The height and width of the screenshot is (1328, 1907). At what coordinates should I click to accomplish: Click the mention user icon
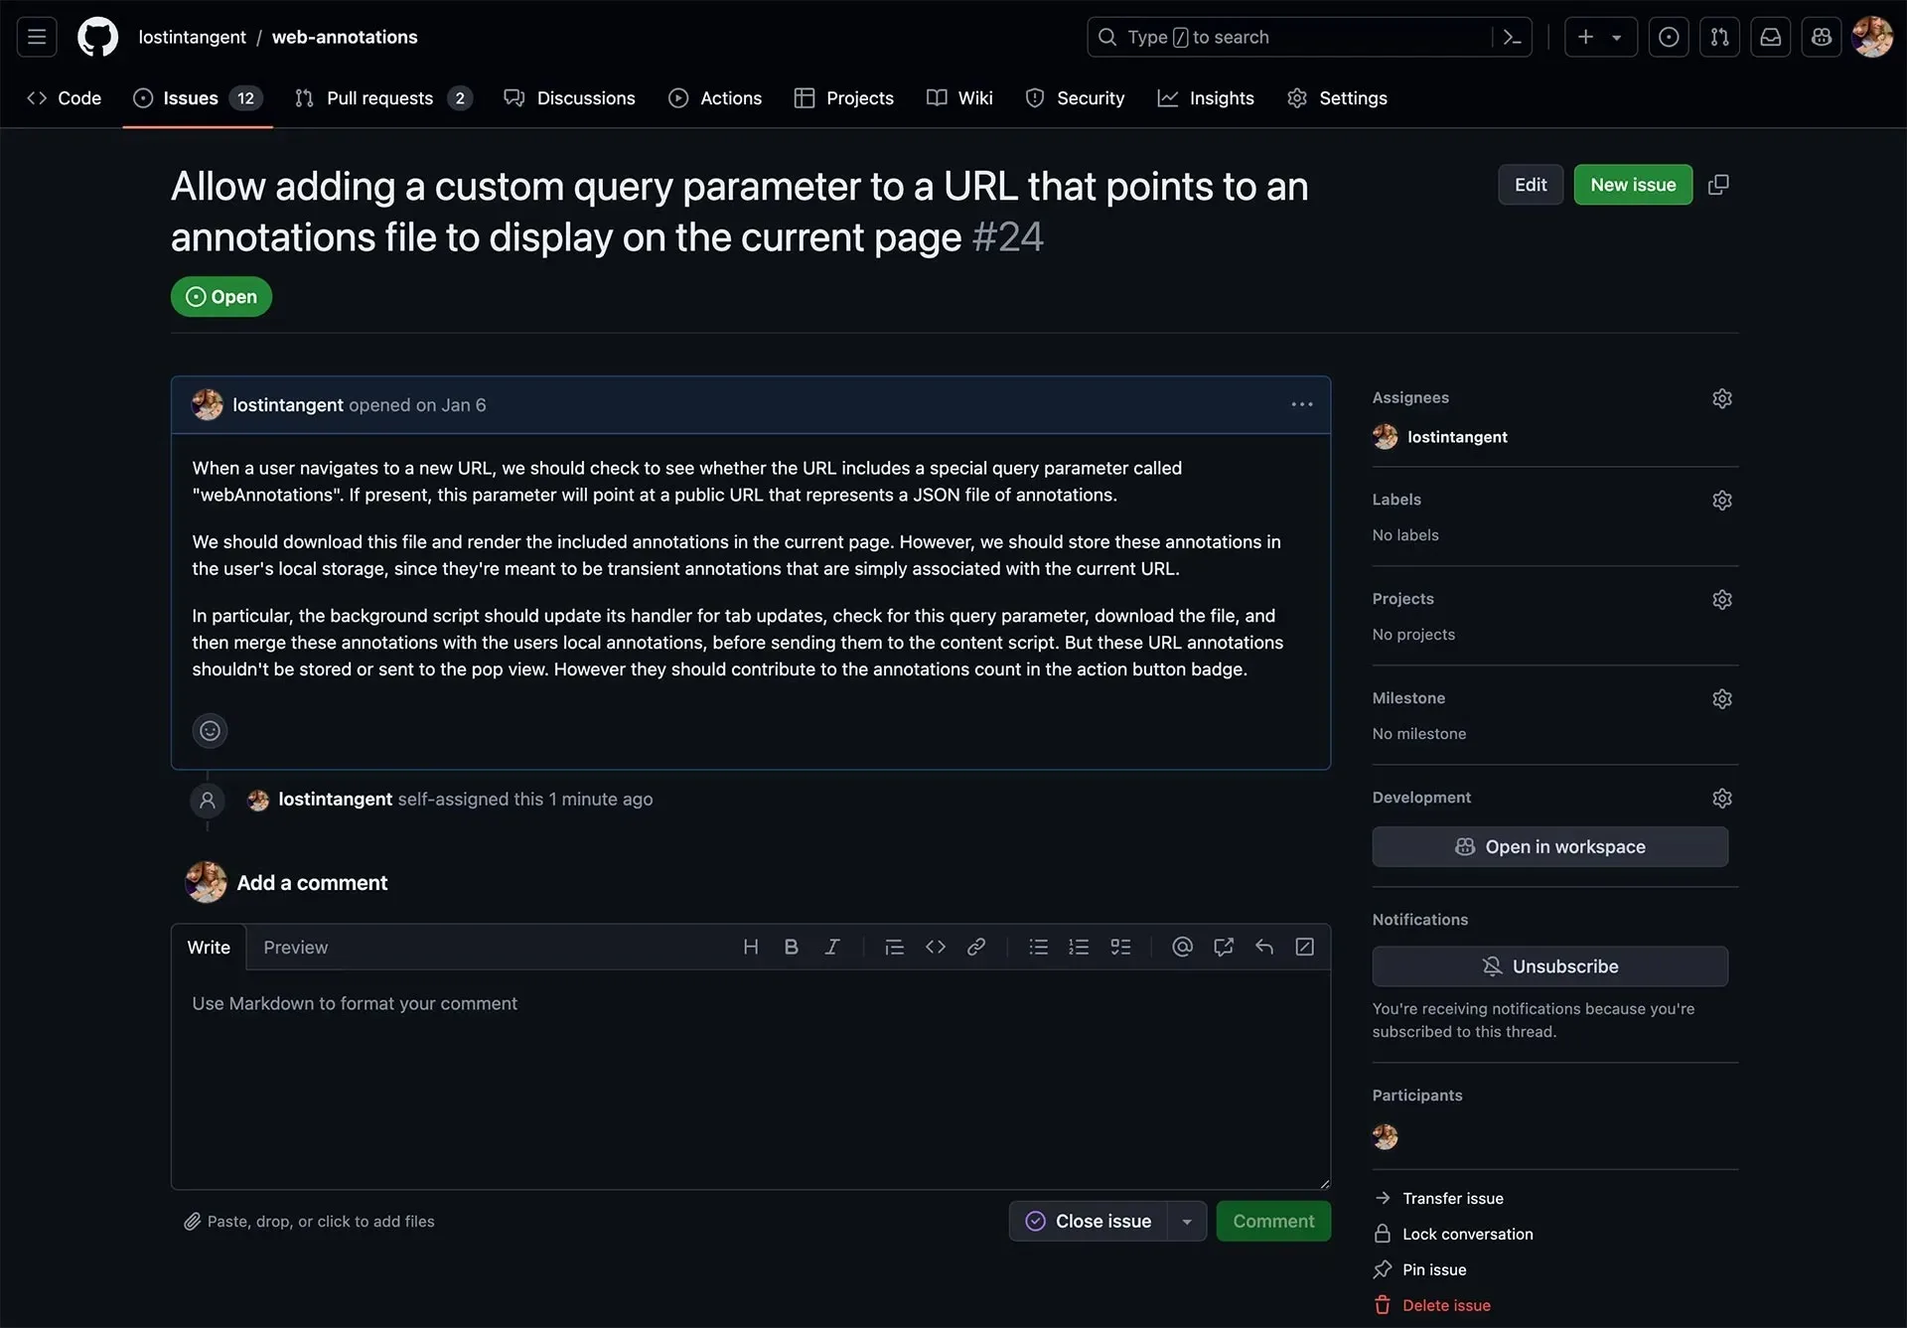pos(1181,947)
